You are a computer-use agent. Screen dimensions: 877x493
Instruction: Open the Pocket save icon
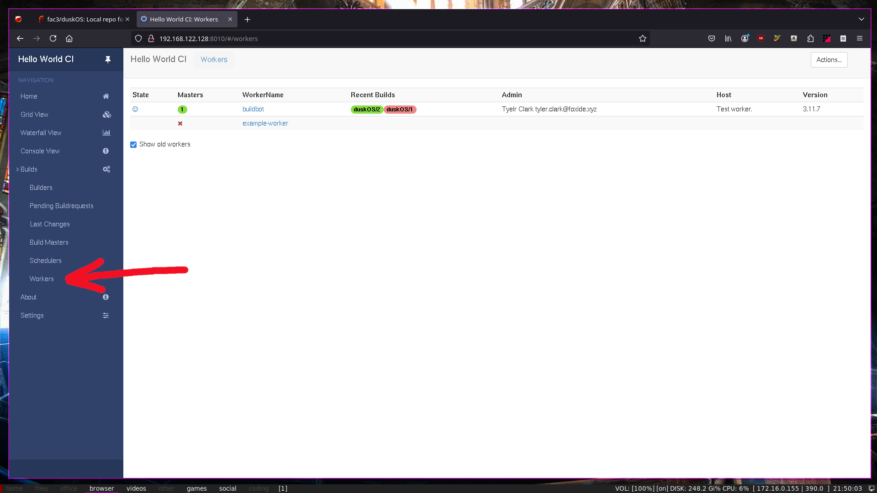[712, 39]
